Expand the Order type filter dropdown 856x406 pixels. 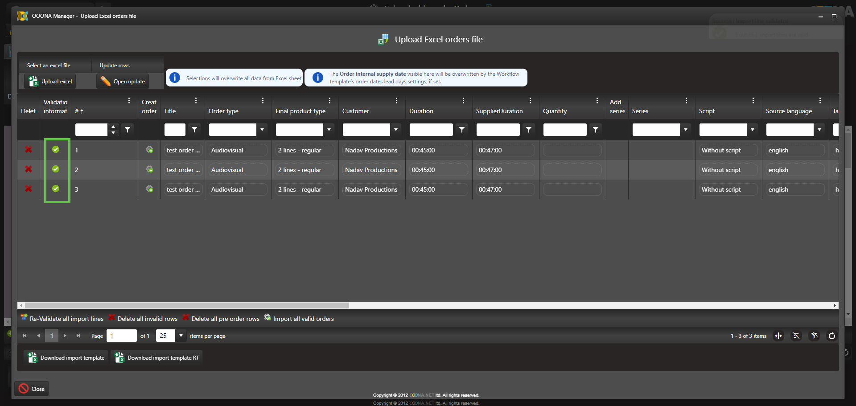[x=262, y=130]
